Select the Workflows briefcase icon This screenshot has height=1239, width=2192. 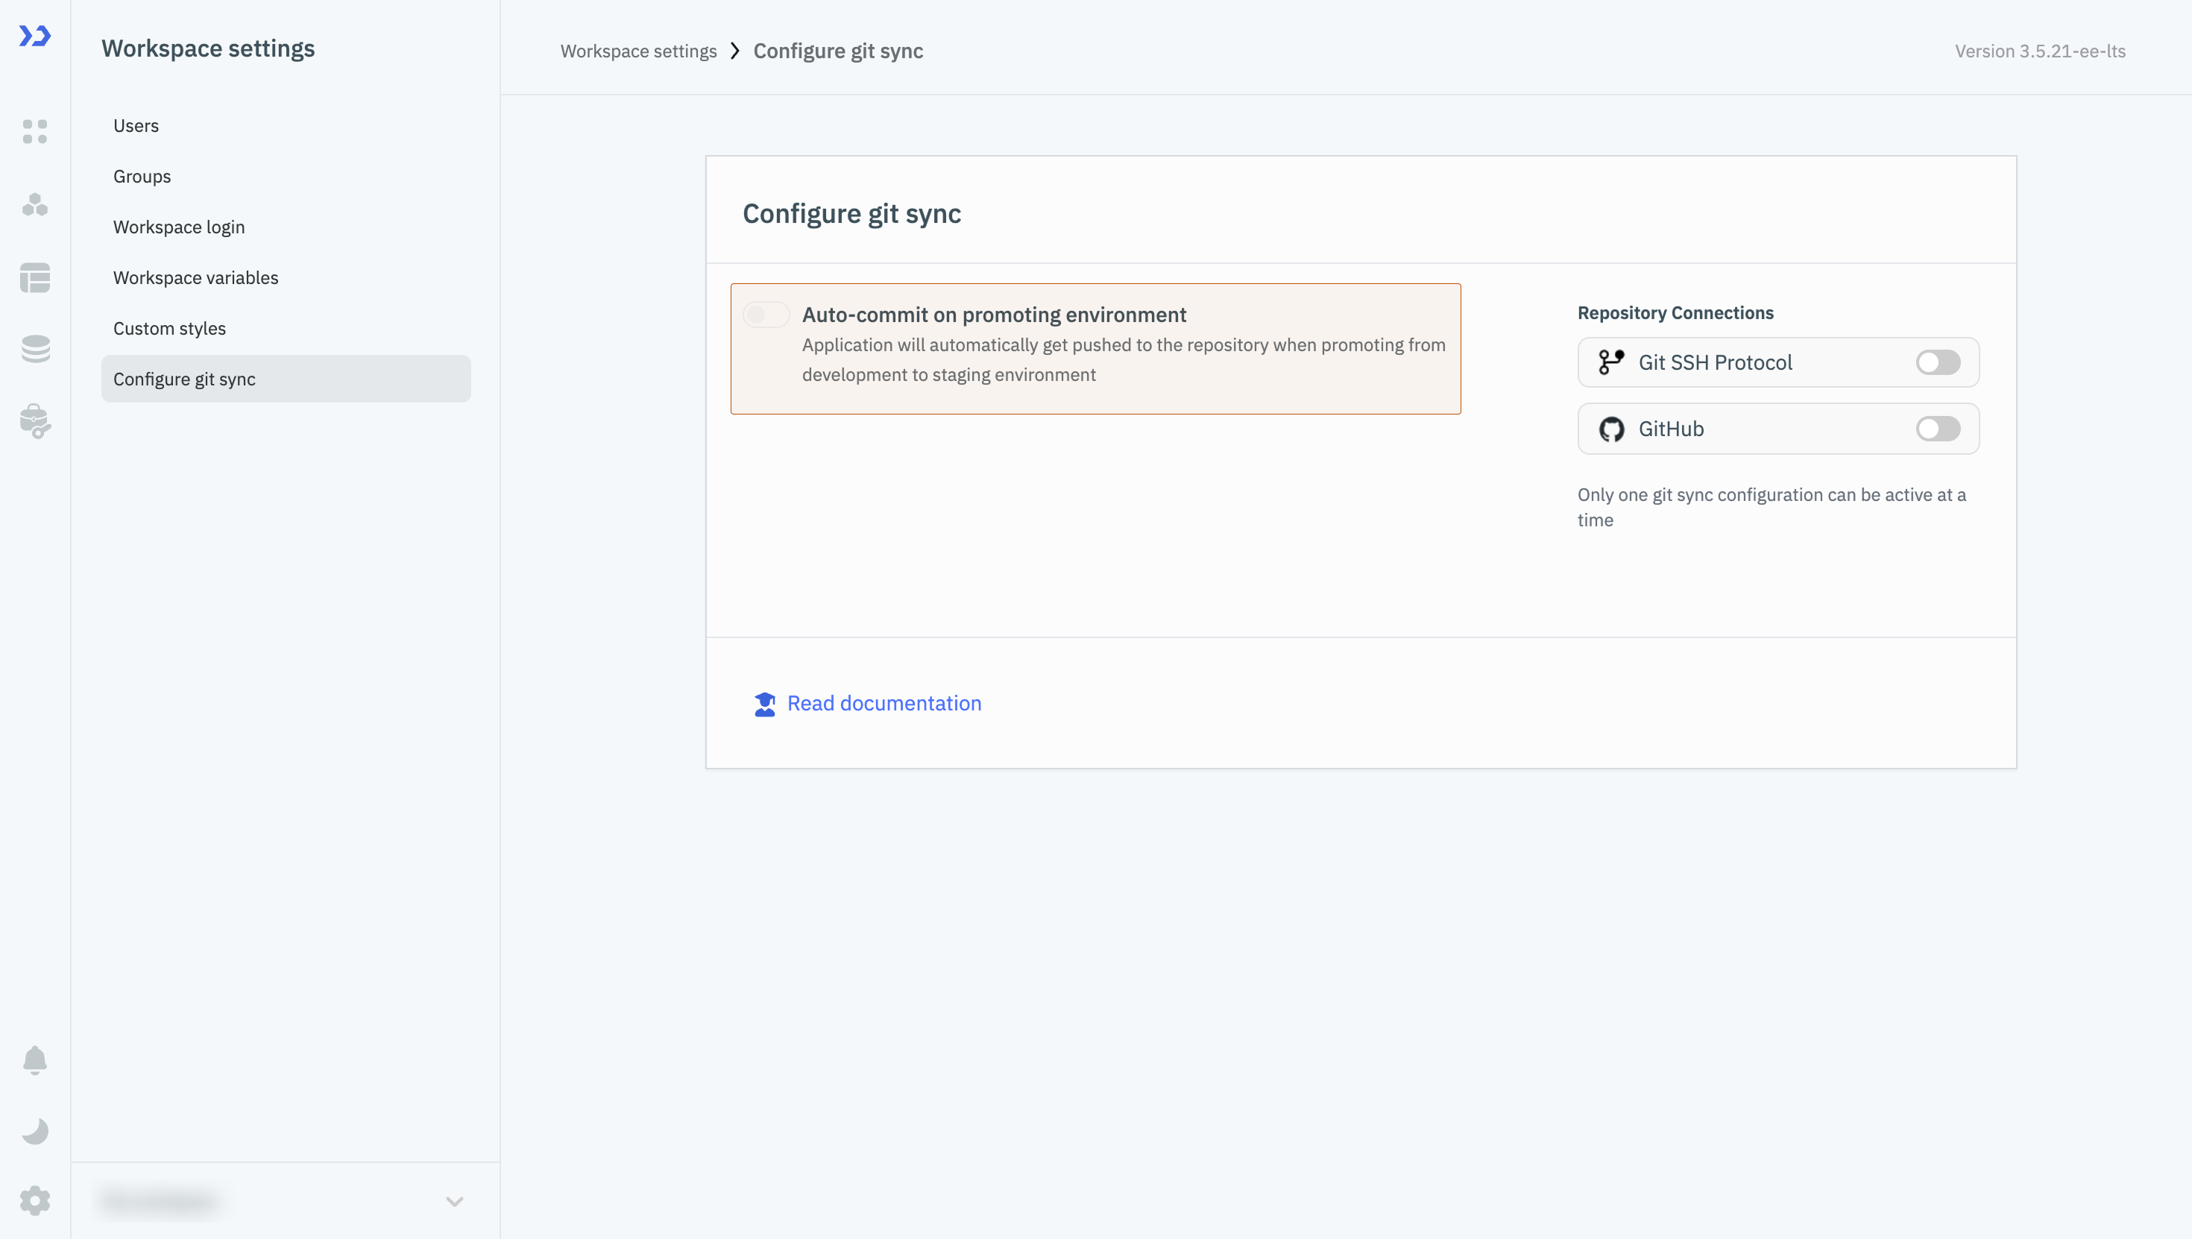pos(35,421)
